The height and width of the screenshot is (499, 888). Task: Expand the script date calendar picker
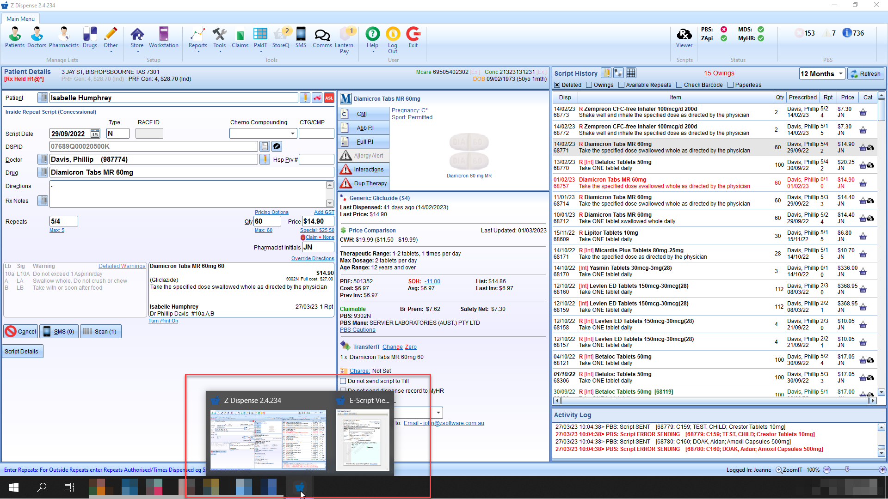pyautogui.click(x=95, y=133)
